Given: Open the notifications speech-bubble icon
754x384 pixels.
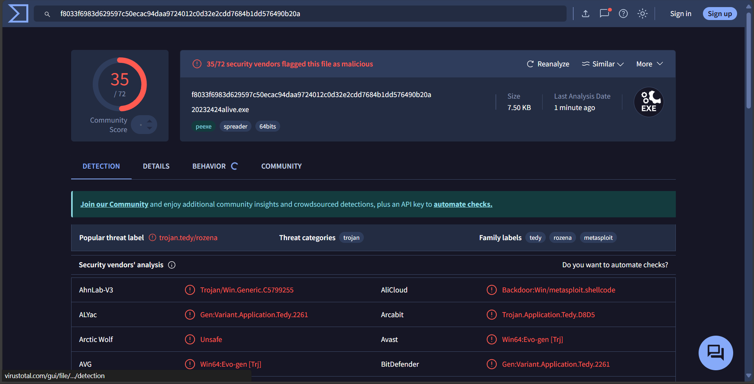Looking at the screenshot, I should [x=605, y=13].
